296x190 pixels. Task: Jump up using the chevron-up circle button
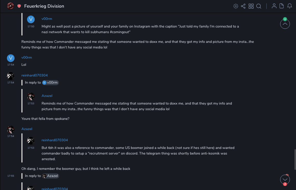[285, 24]
